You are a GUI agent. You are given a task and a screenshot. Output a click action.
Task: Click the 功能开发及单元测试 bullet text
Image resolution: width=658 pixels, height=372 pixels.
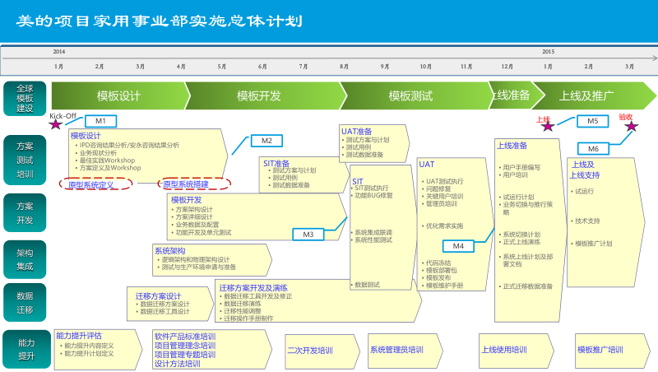203,233
